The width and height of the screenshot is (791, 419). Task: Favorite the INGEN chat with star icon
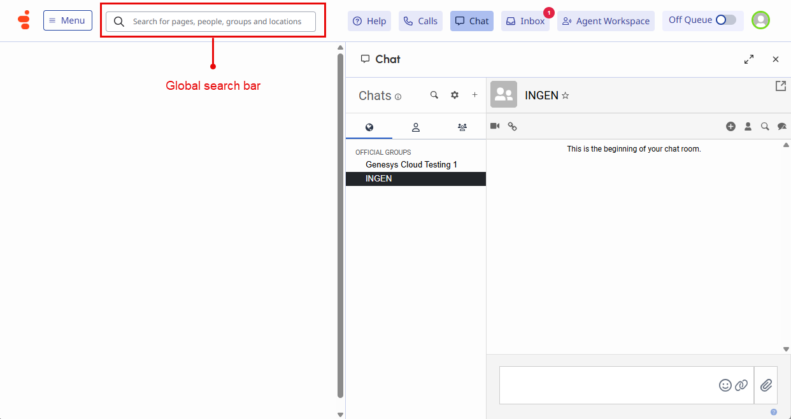tap(566, 96)
